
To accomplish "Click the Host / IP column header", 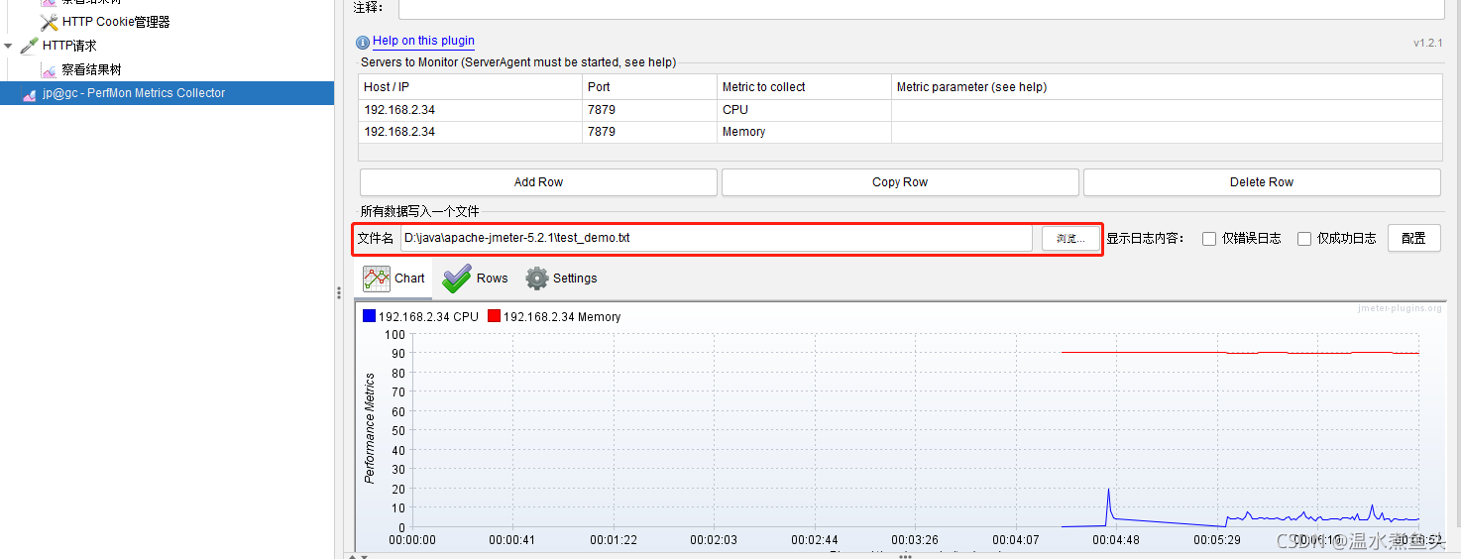I will click(470, 87).
